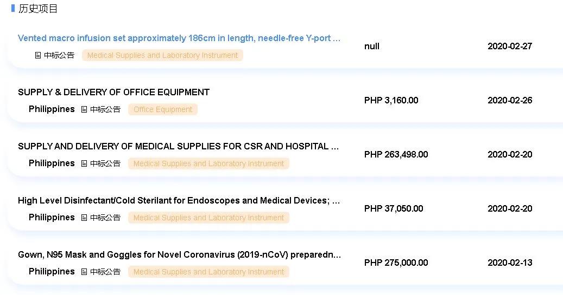Click document icon in the office equipment row
Viewport: 563px width, 295px height.
[84, 109]
